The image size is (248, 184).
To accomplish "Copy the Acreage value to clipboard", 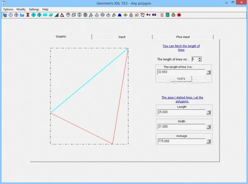I will [209, 142].
